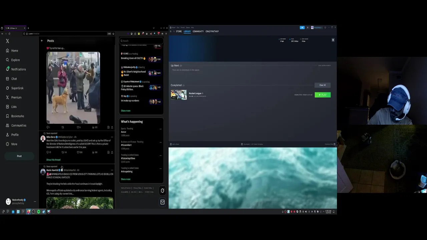This screenshot has width=427, height=240.
Task: Open more menu on Mario Nawfal post
Action: (112, 170)
